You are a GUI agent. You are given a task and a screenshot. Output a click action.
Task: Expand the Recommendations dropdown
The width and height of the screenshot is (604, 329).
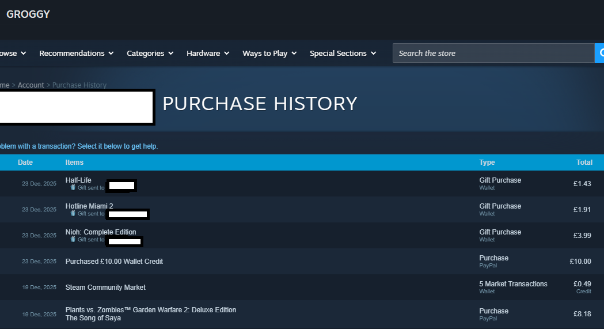pos(76,53)
